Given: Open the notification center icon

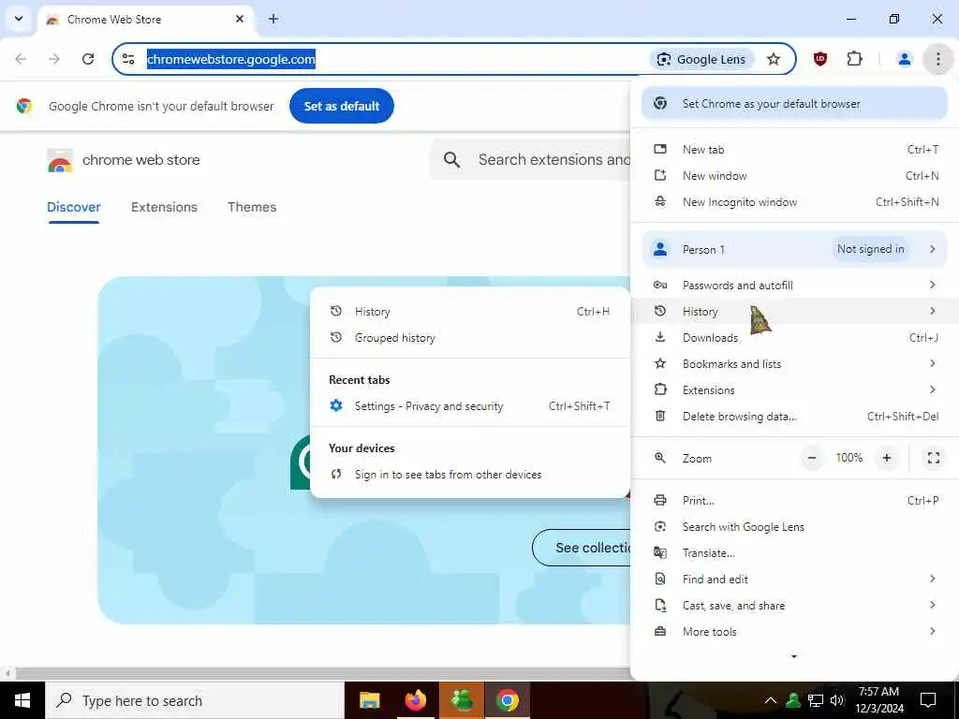Looking at the screenshot, I should pos(928,700).
